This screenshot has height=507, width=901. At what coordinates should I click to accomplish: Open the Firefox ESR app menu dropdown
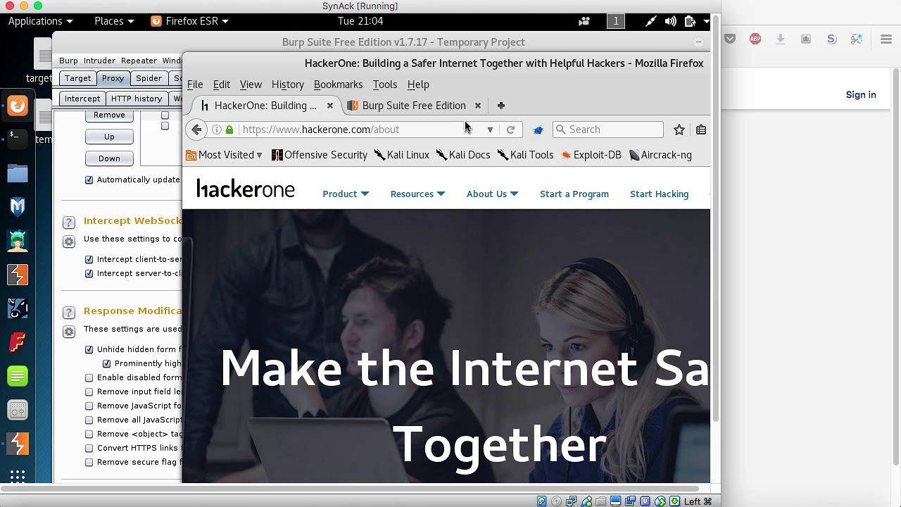point(190,21)
